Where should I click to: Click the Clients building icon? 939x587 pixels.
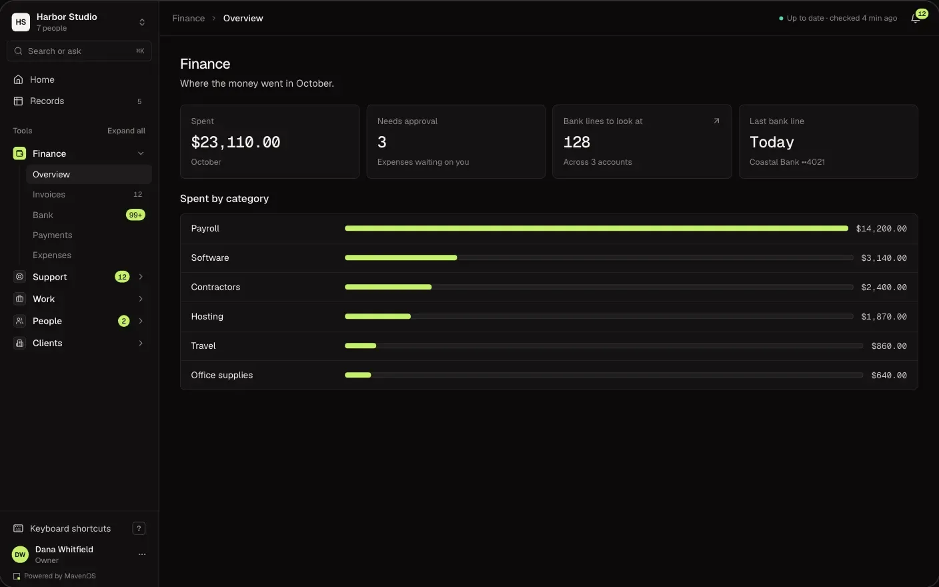click(19, 343)
